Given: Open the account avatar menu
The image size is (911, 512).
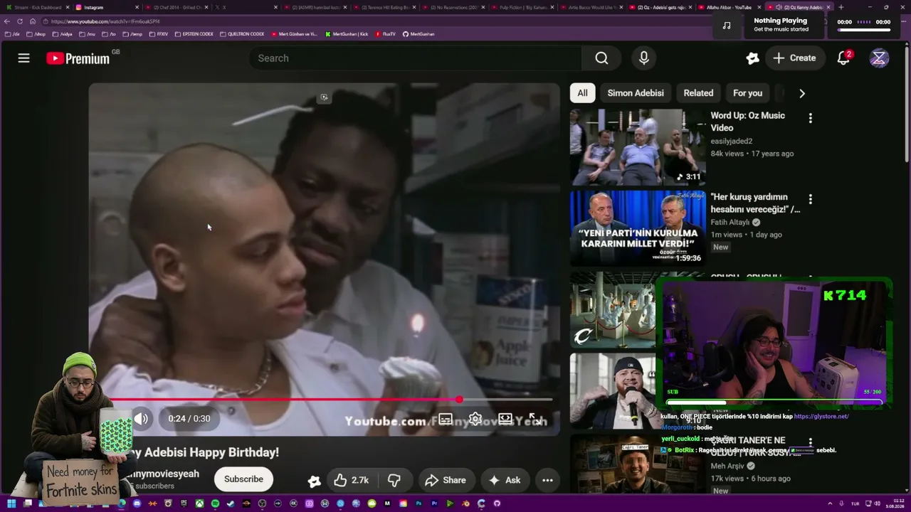Looking at the screenshot, I should (879, 58).
